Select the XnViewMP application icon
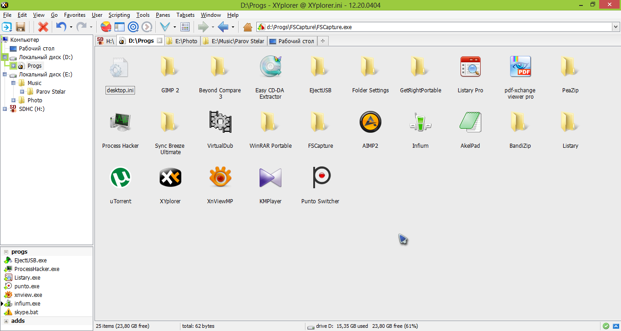Viewport: 621px width, 331px height. [220, 177]
